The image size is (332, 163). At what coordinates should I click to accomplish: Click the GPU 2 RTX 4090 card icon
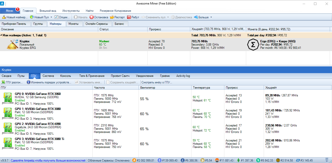[x=7, y=128]
